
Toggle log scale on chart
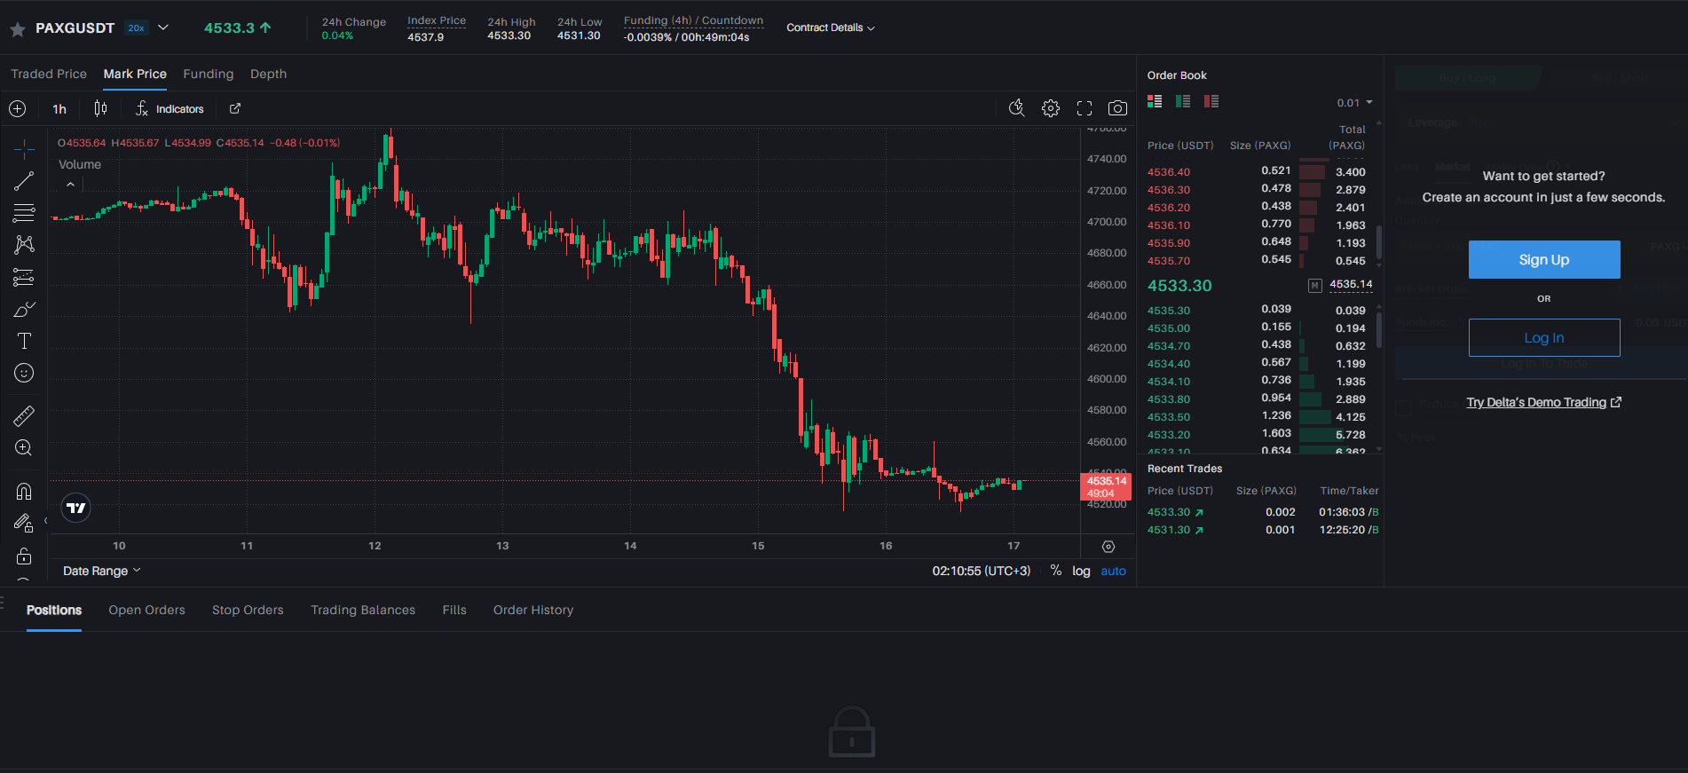pos(1081,571)
